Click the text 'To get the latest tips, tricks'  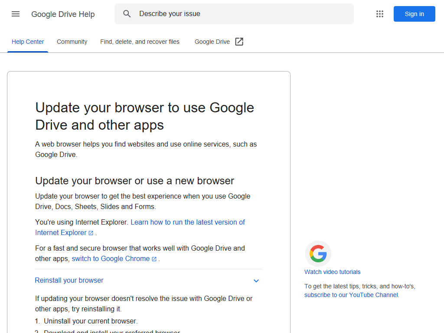point(359,286)
